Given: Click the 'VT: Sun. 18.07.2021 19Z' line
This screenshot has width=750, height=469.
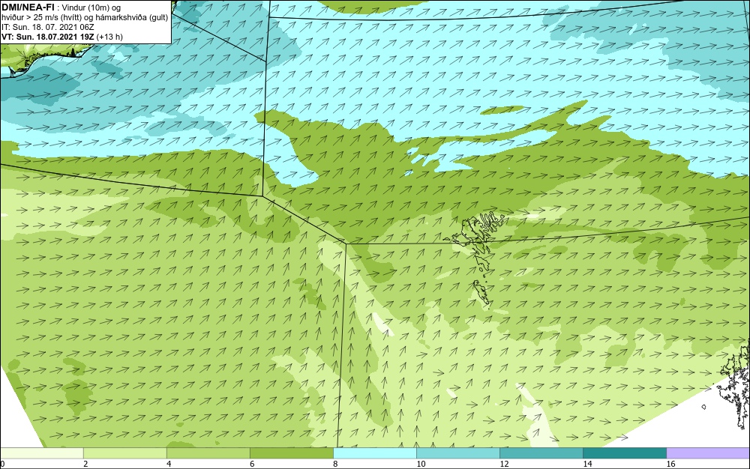Looking at the screenshot, I should pos(48,37).
